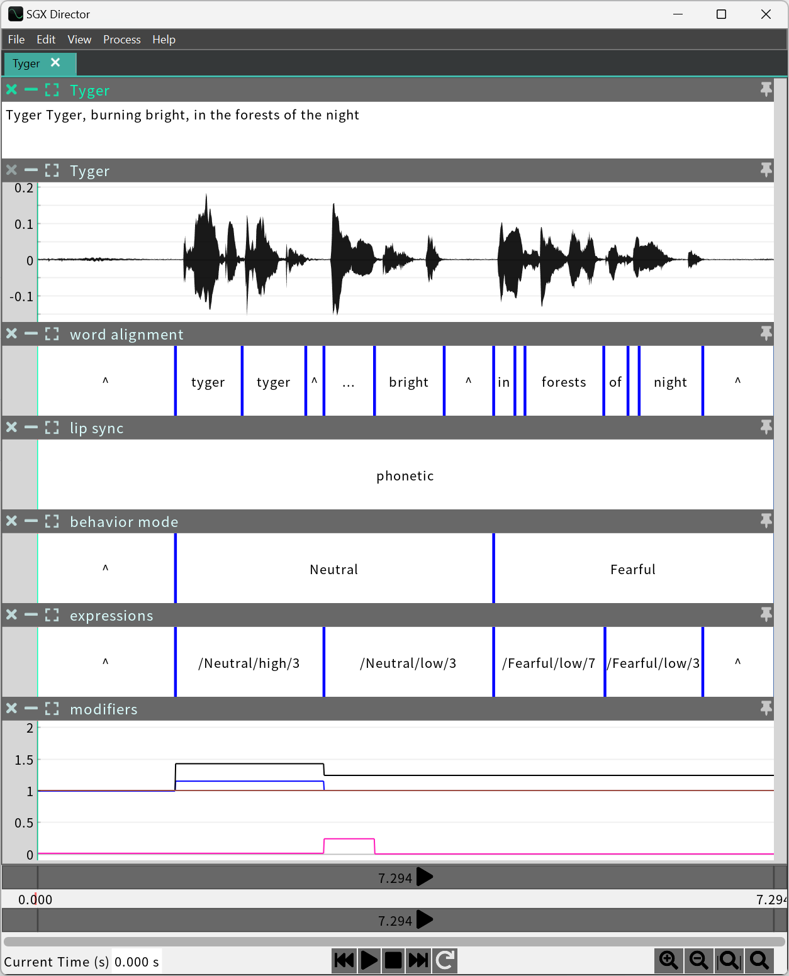Play from the 7.294 timeline bar
This screenshot has width=789, height=976.
tap(425, 877)
